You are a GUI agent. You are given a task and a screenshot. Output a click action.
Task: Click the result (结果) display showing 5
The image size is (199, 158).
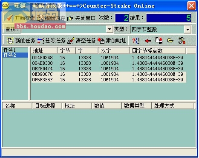(x=169, y=18)
